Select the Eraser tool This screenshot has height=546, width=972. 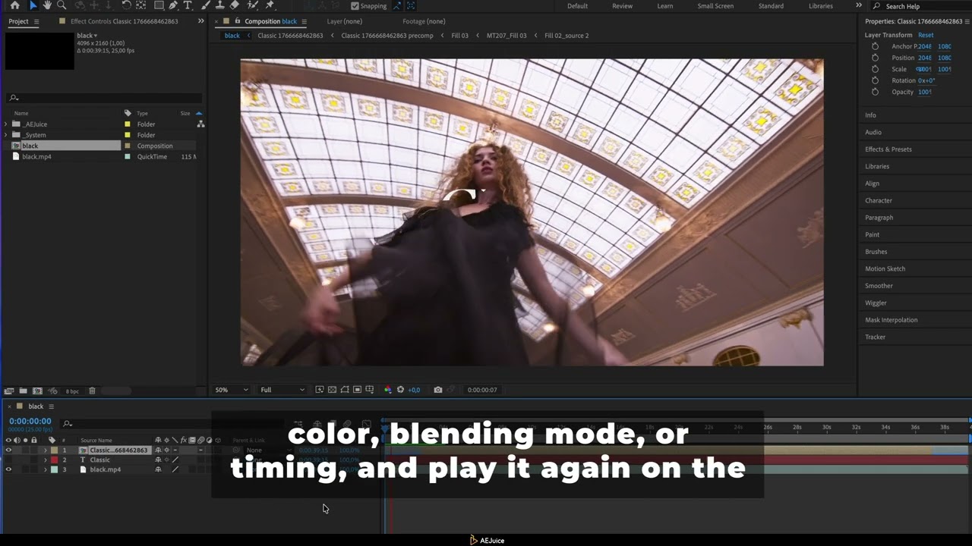pyautogui.click(x=235, y=5)
